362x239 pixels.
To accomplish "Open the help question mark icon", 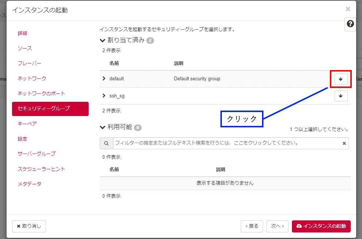I will [x=350, y=24].
